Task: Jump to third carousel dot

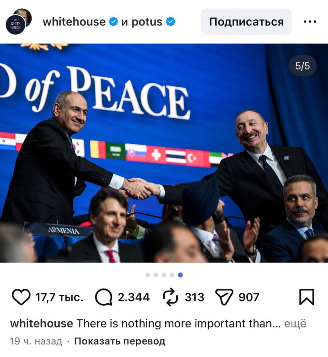Action: pos(164,275)
